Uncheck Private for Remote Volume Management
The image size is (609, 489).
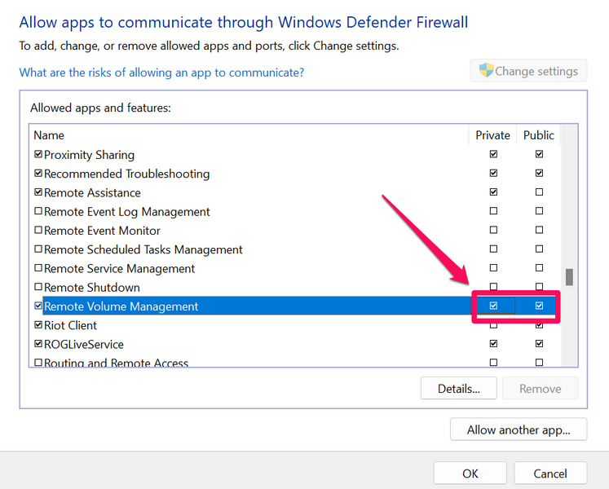[492, 306]
